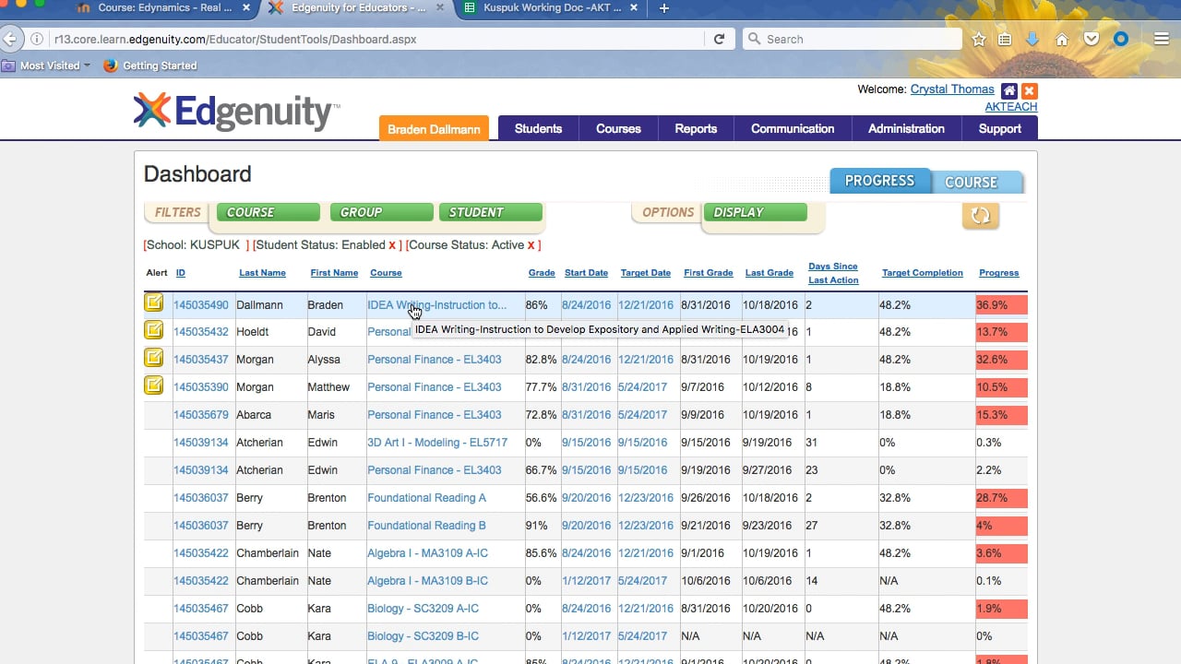Click the orange refresh dashboard icon
Image resolution: width=1181 pixels, height=664 pixels.
pyautogui.click(x=980, y=215)
